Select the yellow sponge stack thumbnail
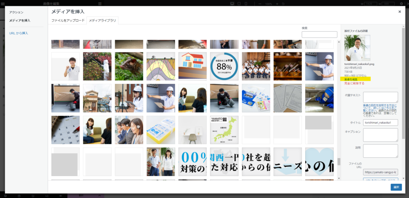The image size is (409, 198). 161,130
